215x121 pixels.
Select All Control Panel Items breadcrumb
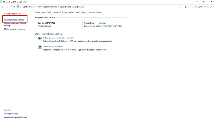pos(47,7)
